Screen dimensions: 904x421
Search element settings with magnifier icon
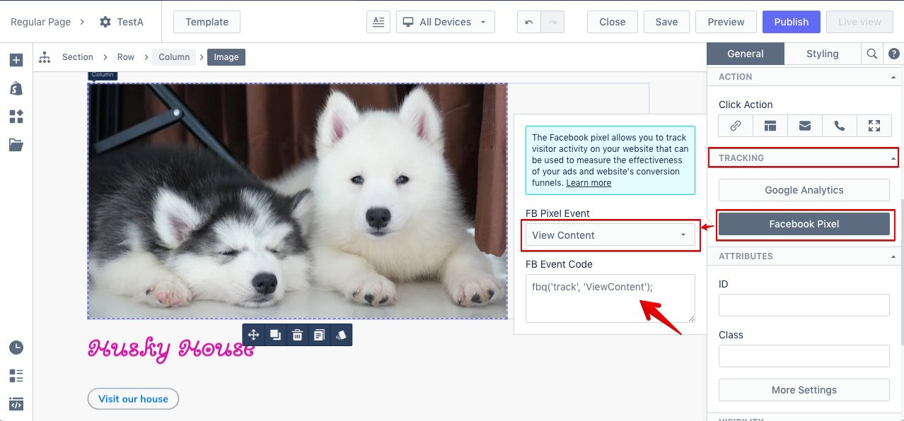click(x=871, y=54)
